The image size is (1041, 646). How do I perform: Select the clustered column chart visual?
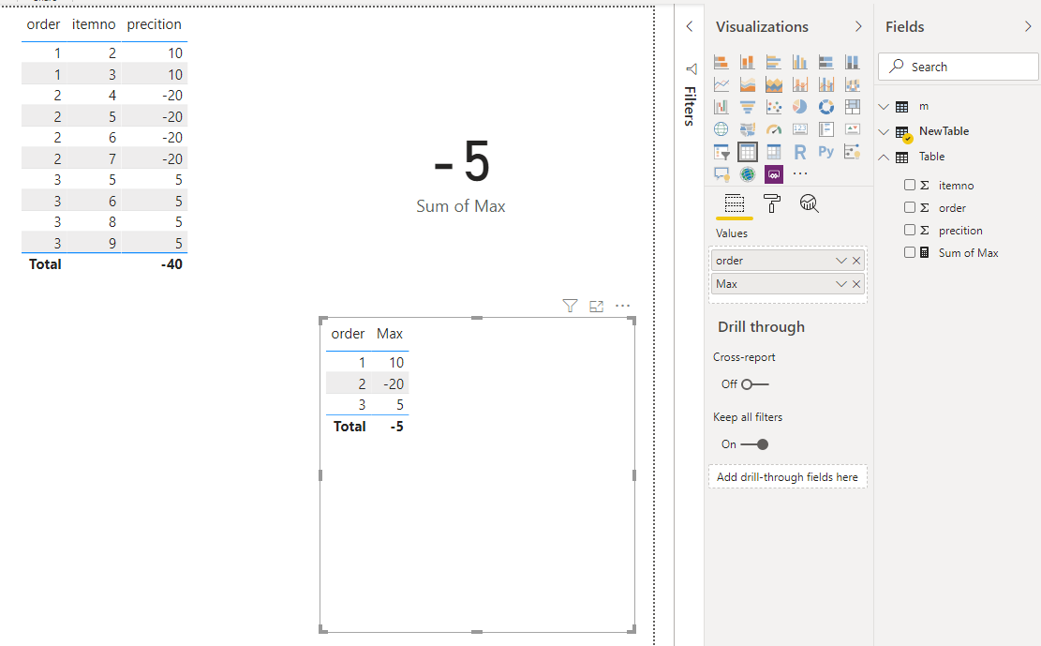[x=800, y=63]
